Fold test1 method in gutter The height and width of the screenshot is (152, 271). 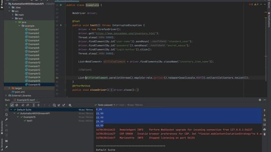(65, 25)
